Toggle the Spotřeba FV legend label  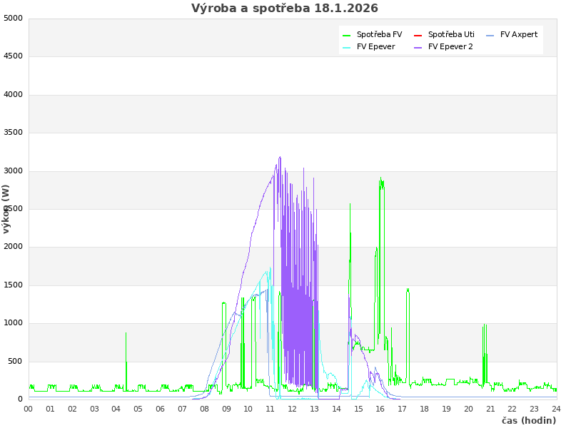pyautogui.click(x=379, y=35)
